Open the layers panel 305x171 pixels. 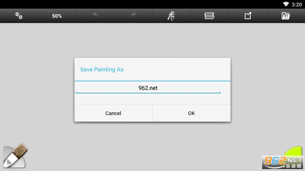click(x=209, y=16)
